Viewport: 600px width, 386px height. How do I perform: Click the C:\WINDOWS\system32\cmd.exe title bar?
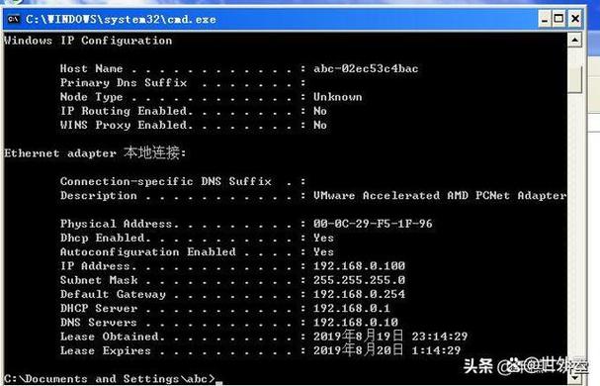pos(268,19)
